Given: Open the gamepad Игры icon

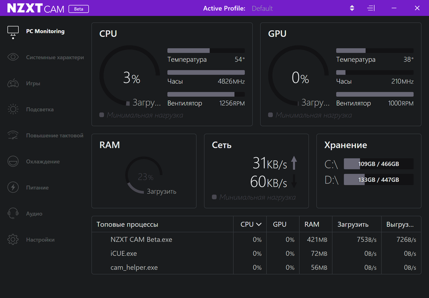Looking at the screenshot, I should coord(13,83).
